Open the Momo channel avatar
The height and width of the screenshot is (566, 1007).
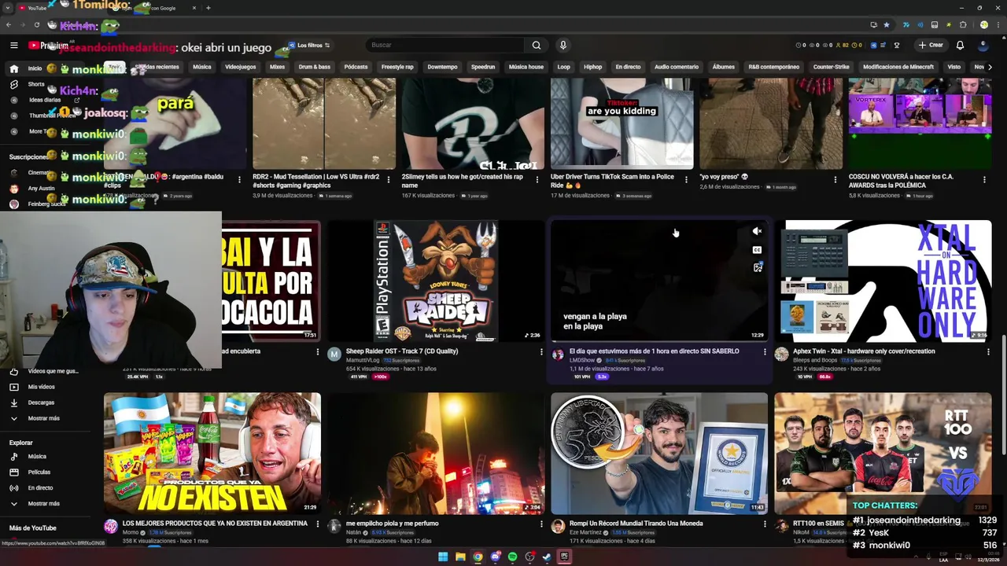(111, 526)
